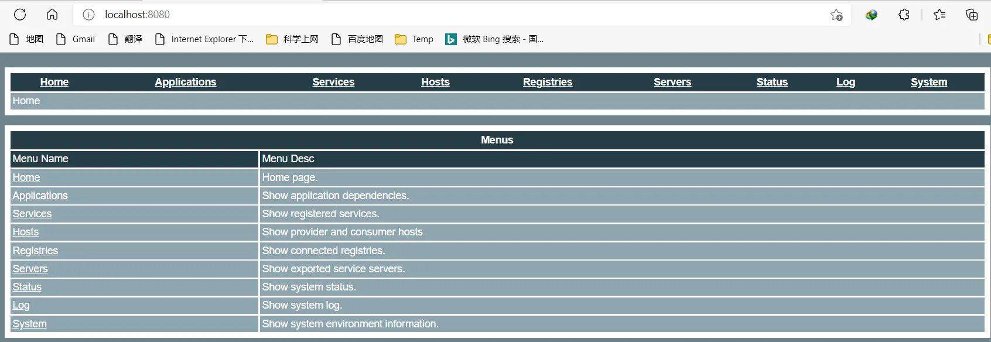991x342 pixels.
Task: Click the Status link in Menus table
Action: tap(27, 287)
